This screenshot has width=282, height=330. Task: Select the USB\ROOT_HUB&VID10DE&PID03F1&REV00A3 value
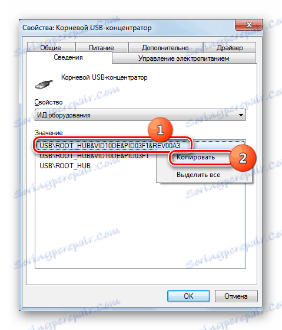[x=110, y=146]
